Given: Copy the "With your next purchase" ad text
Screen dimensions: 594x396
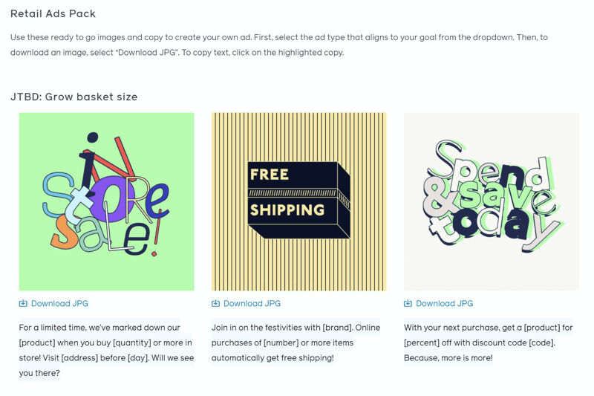Looking at the screenshot, I should [489, 343].
